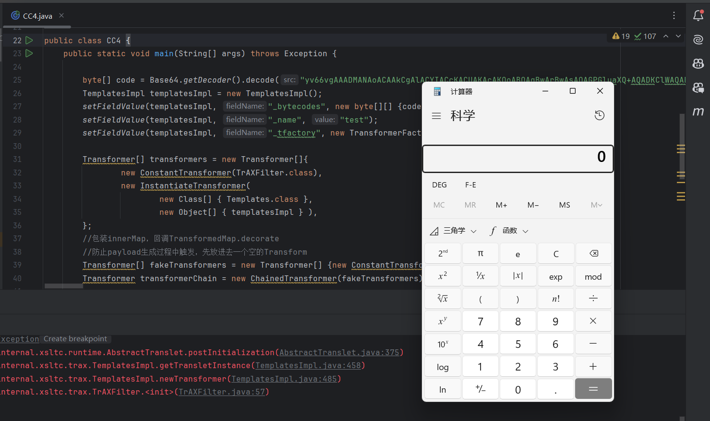This screenshot has width=710, height=421.
Task: Click multiplication operator button
Action: pos(594,321)
